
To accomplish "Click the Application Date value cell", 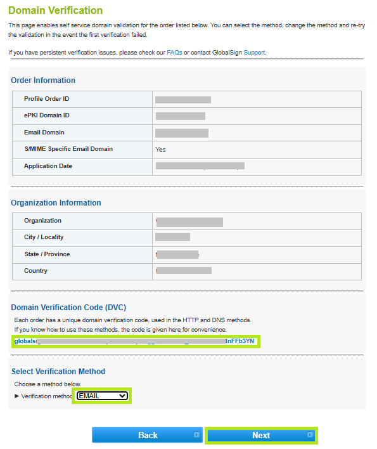I will coord(257,166).
